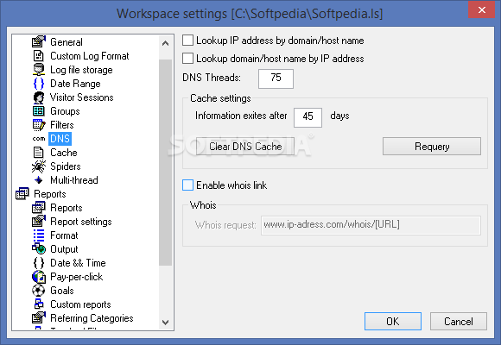The width and height of the screenshot is (501, 345).
Task: Select the Filters tree item
Action: point(62,125)
